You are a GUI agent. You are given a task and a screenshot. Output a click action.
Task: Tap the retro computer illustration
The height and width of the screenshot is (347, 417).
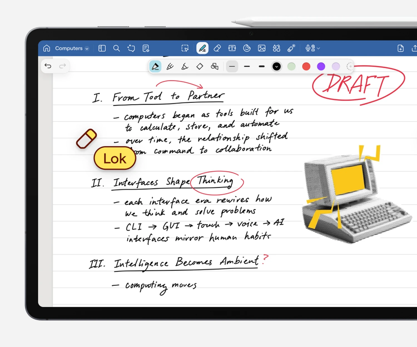[356, 194]
